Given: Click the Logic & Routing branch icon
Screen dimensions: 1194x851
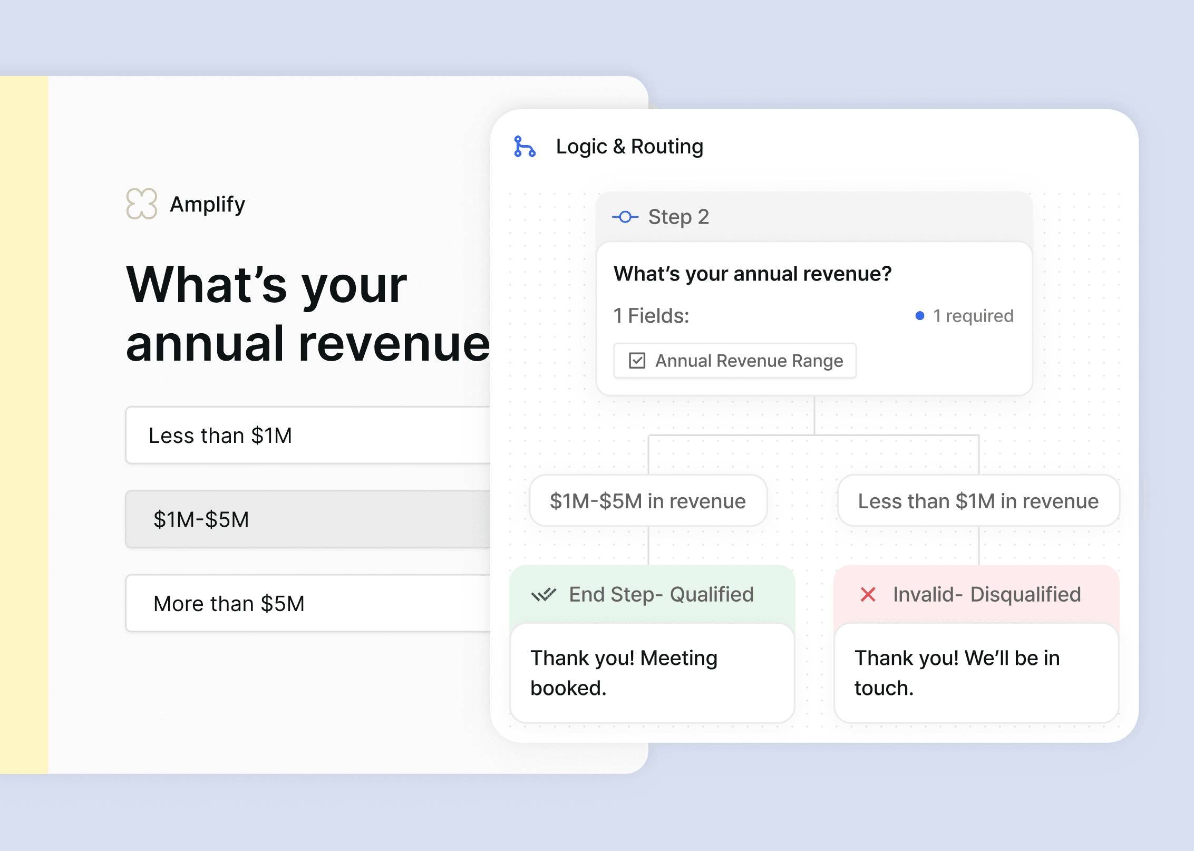Looking at the screenshot, I should (x=525, y=147).
